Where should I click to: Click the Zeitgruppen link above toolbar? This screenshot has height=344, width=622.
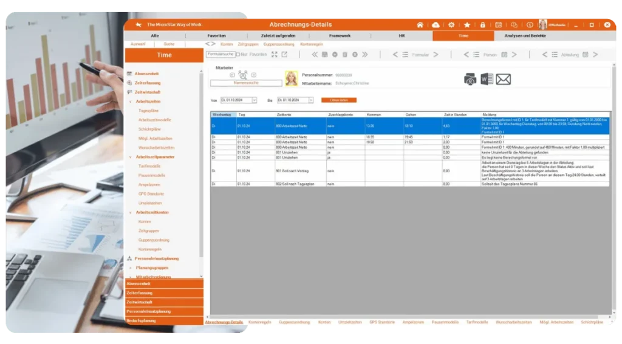(x=248, y=44)
